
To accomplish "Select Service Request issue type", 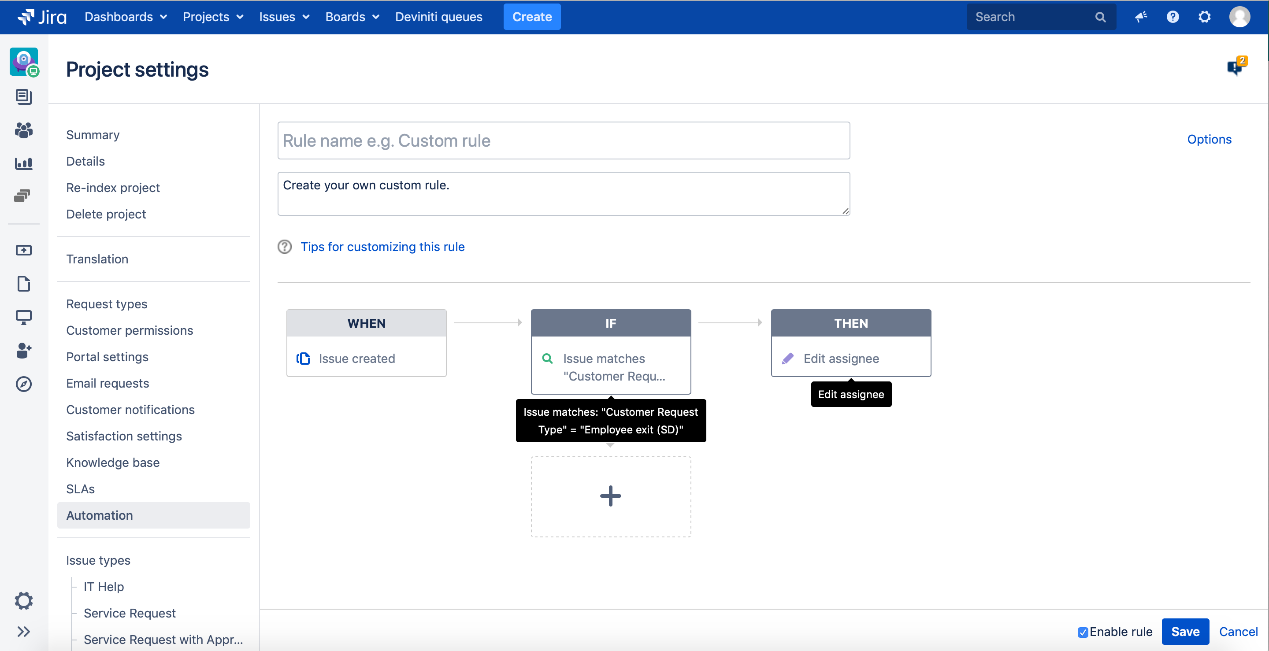I will 130,613.
